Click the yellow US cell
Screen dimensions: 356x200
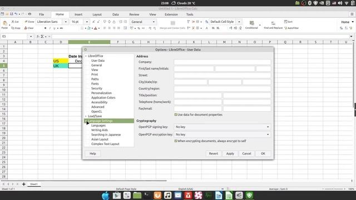61,61
